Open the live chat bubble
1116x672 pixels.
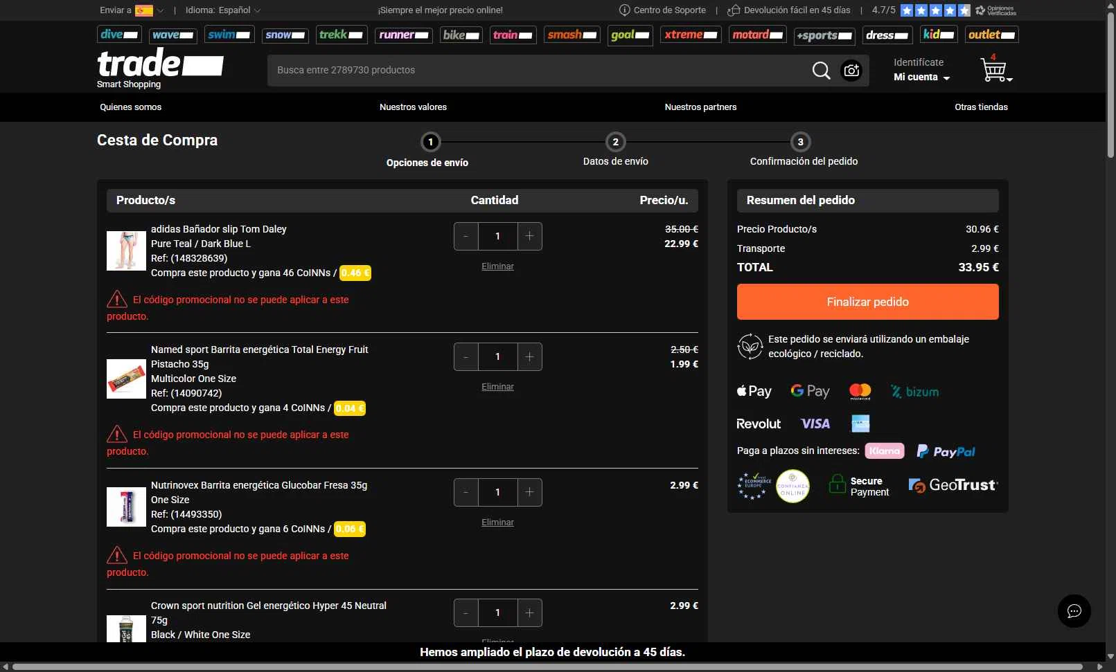[1074, 611]
